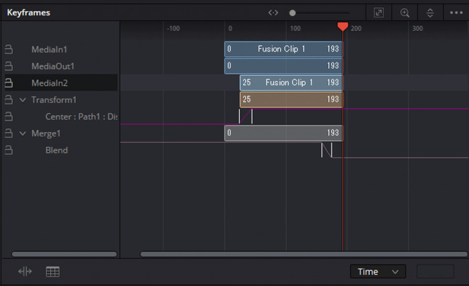
Task: Click the detach panel expand icon
Action: pos(379,13)
